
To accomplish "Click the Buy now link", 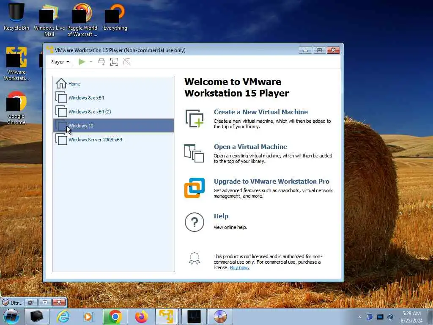I will [x=240, y=267].
